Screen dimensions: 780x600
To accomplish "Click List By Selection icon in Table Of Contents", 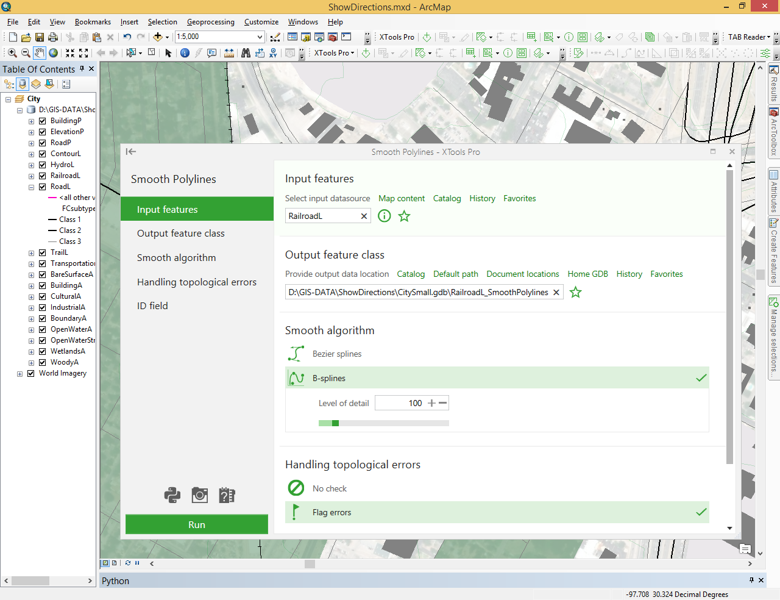I will point(49,84).
